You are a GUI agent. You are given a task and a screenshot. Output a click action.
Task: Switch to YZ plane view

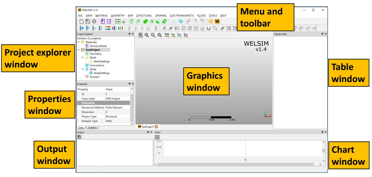pyautogui.click(x=180, y=35)
